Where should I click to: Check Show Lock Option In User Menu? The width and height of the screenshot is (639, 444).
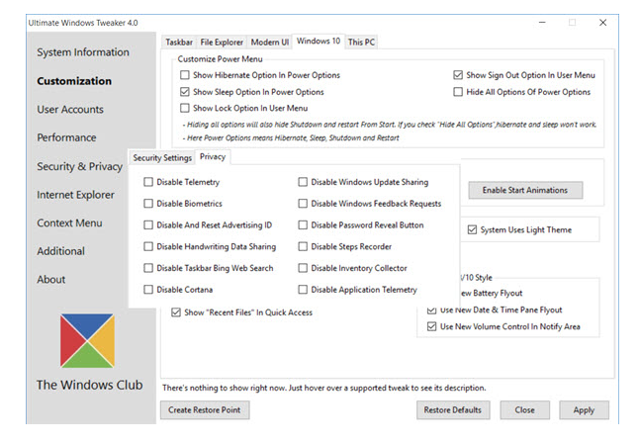[x=185, y=108]
